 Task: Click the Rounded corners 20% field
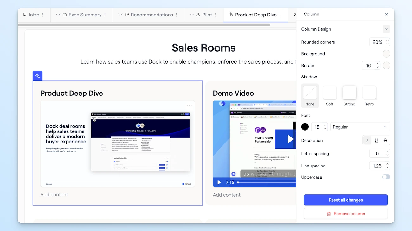coord(379,42)
